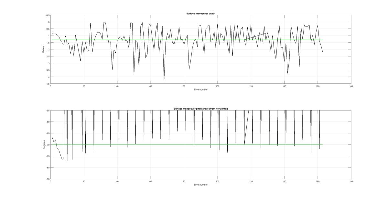Click the '180' x-axis tick of pitch plot

(351, 182)
